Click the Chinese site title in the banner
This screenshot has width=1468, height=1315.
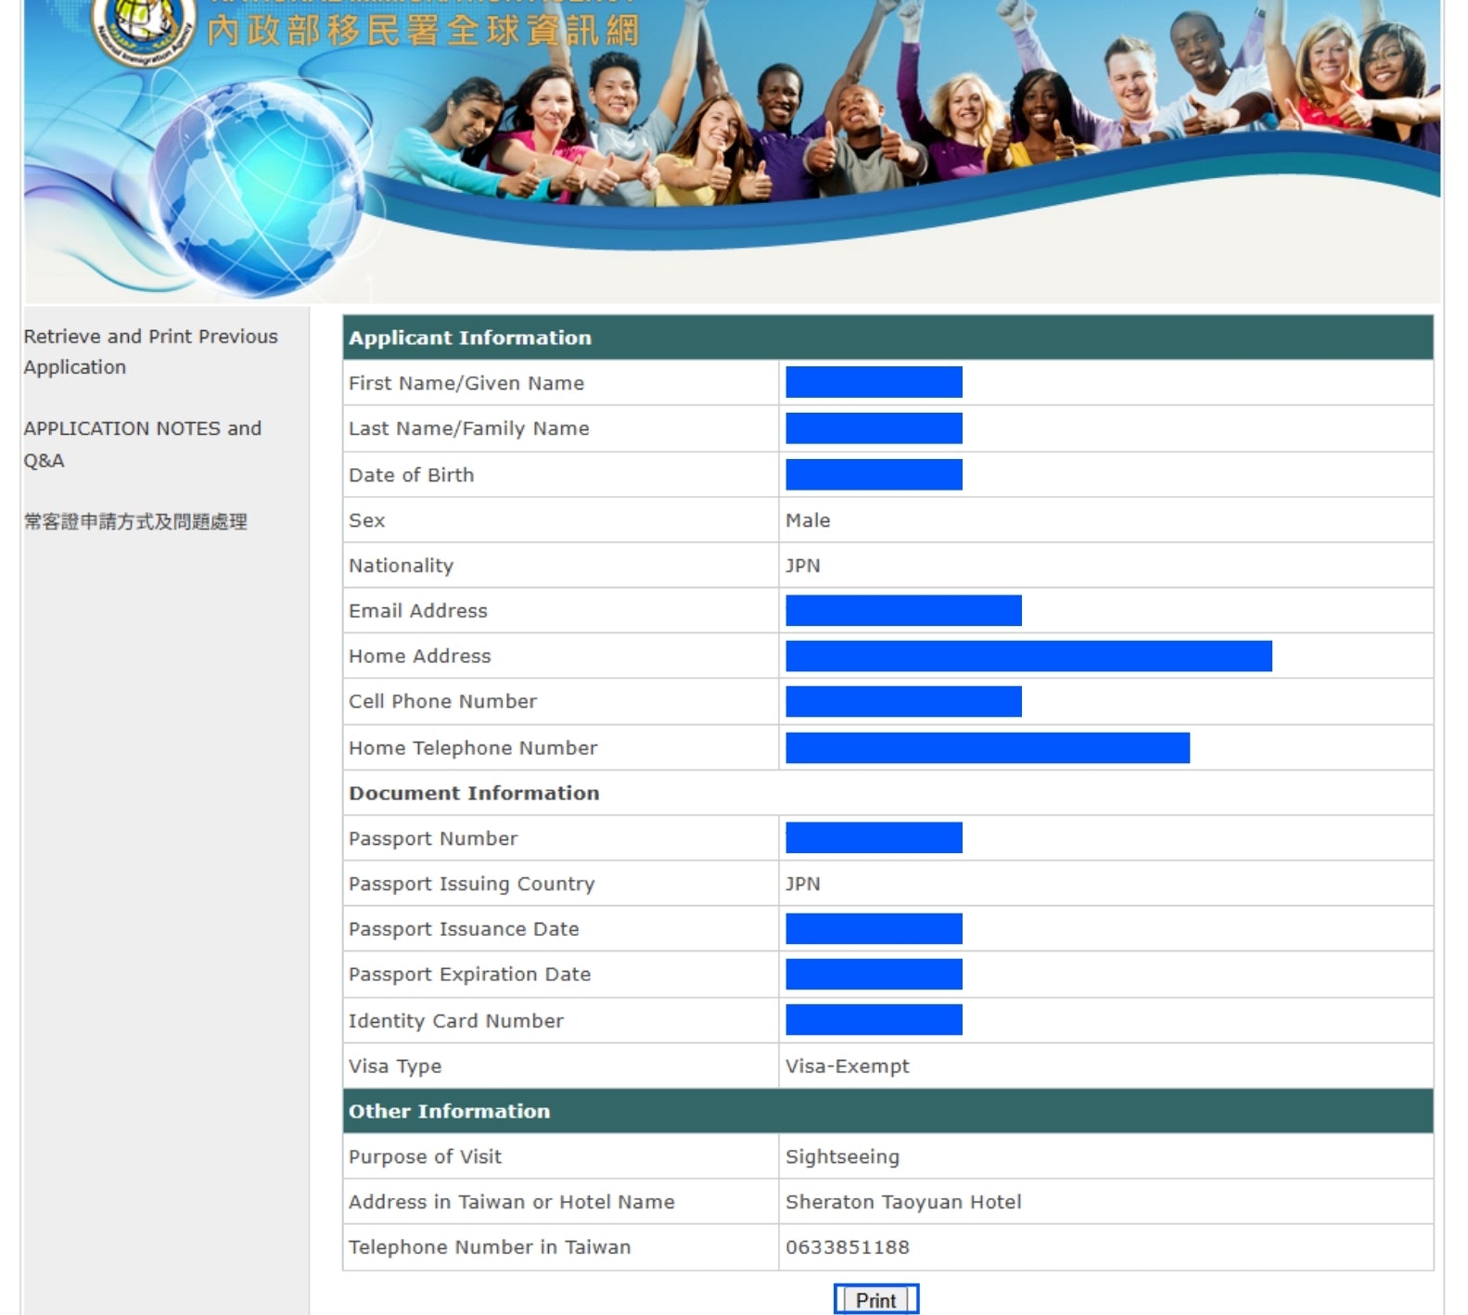point(423,32)
